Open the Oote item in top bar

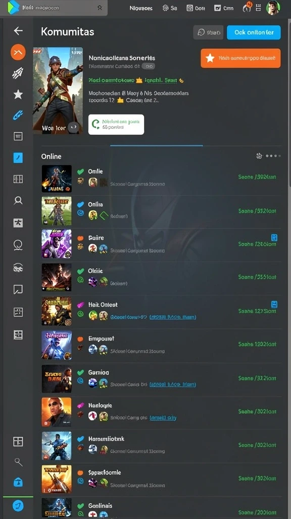(x=196, y=8)
